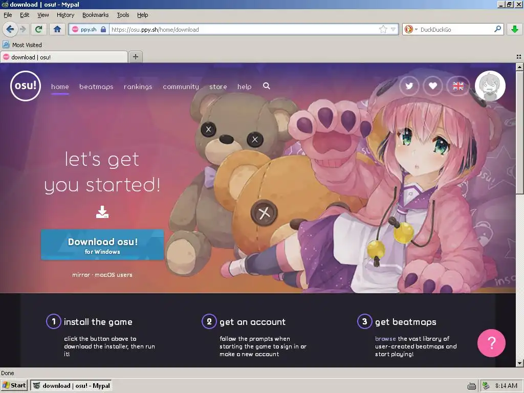
Task: Click in the DuckDuckGo search field
Action: [456, 29]
